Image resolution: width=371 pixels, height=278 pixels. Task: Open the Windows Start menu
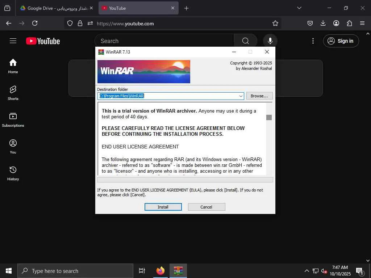click(9, 271)
